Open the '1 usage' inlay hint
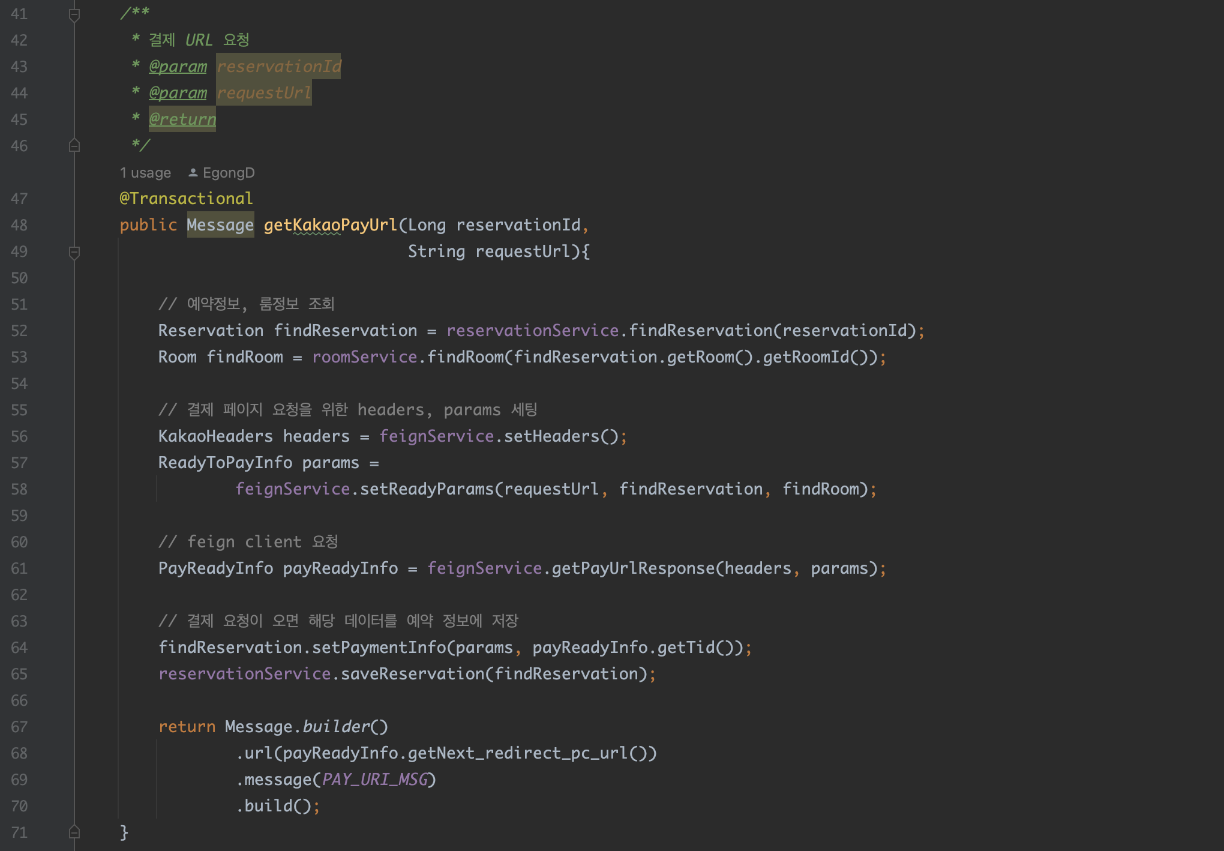 (x=145, y=173)
